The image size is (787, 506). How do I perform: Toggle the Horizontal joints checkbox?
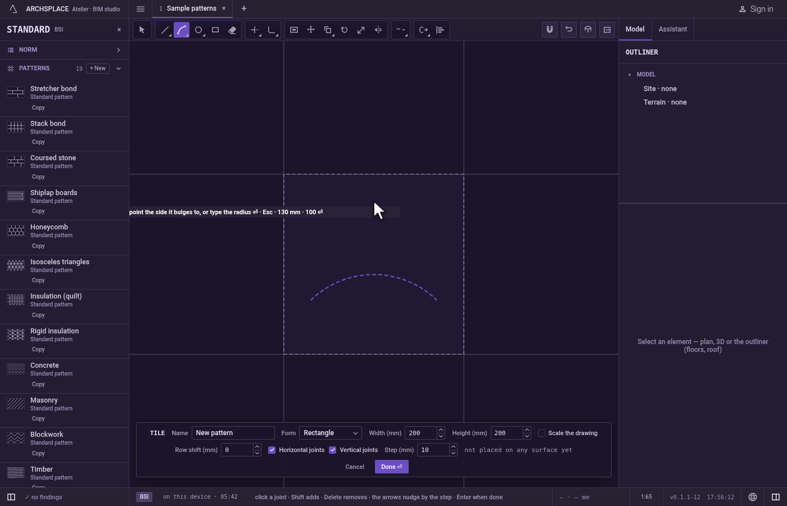click(272, 450)
